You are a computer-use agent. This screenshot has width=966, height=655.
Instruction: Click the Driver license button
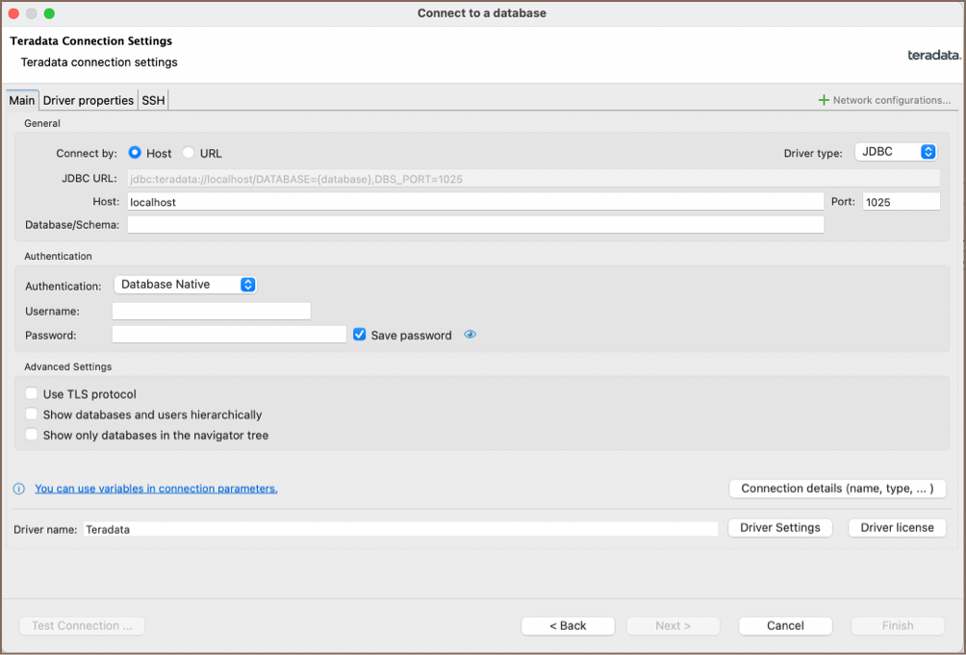click(897, 527)
